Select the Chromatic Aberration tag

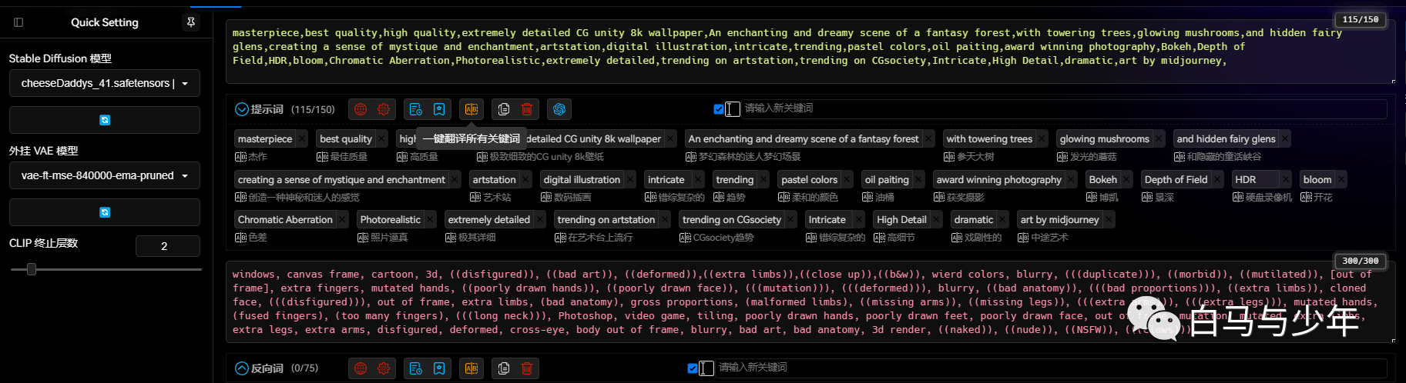(285, 220)
